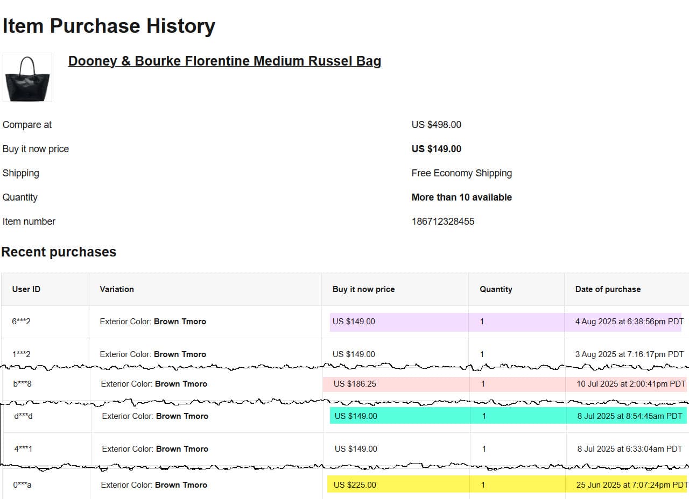Click the Date of purchase column header
689x499 pixels.
coord(608,289)
